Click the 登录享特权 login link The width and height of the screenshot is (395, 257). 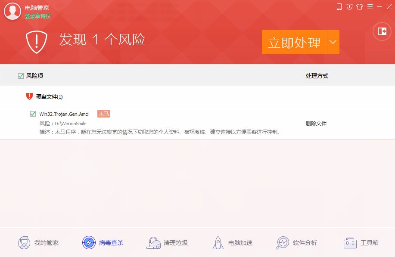(38, 16)
